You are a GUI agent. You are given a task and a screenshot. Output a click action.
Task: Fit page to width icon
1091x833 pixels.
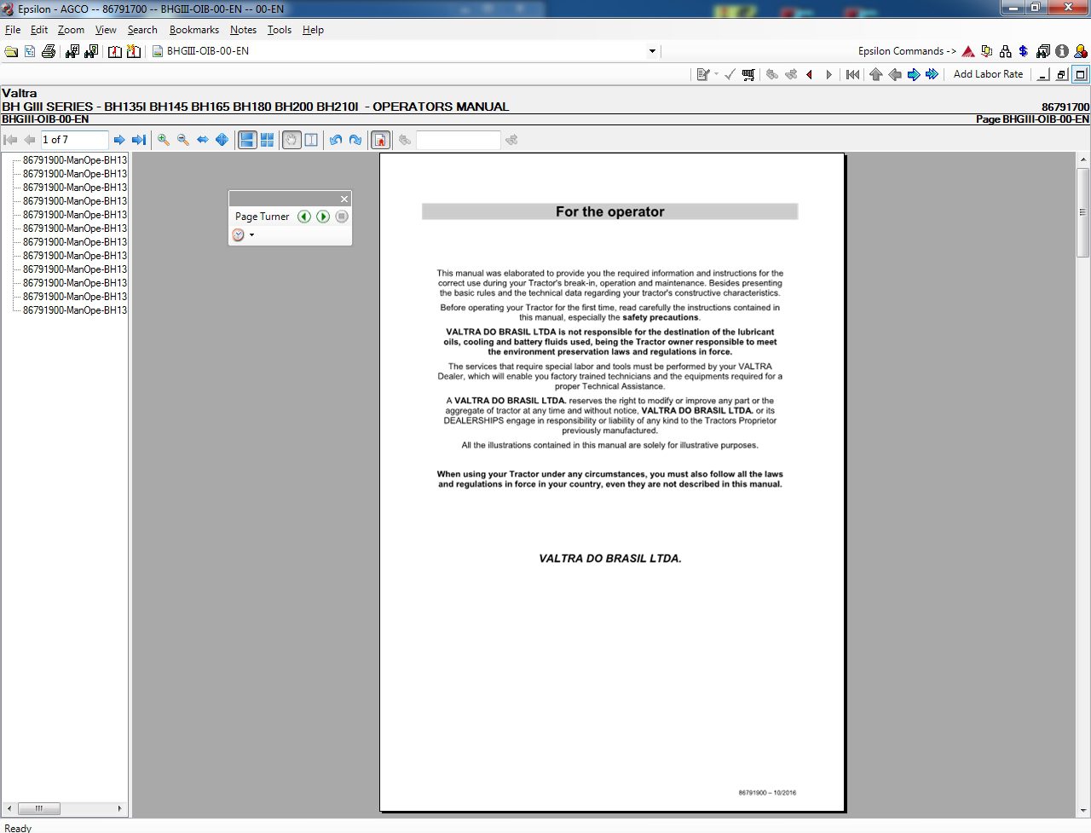coord(203,140)
